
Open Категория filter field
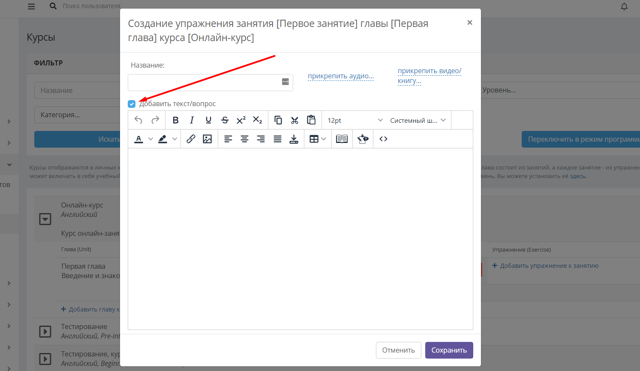click(77, 115)
